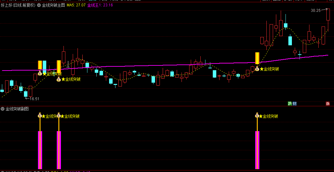Click the 金线王1: 23.16 value
Viewport: 334px width, 172px height.
100,5
